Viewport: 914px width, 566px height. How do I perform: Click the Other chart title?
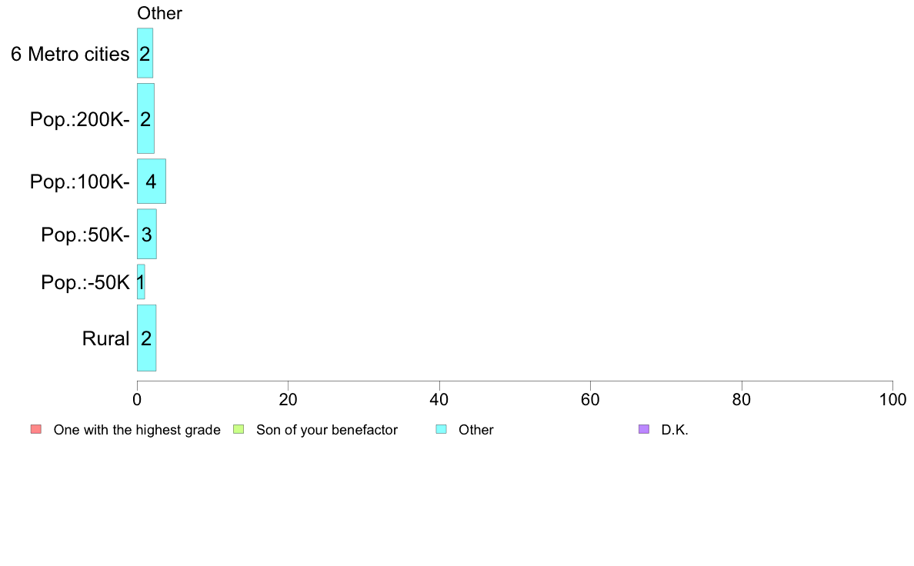[160, 13]
